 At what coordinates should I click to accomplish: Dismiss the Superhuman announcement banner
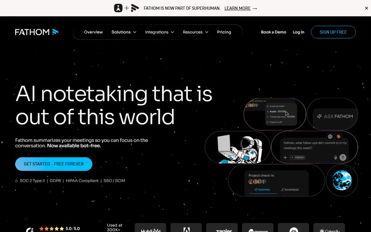tap(366, 8)
